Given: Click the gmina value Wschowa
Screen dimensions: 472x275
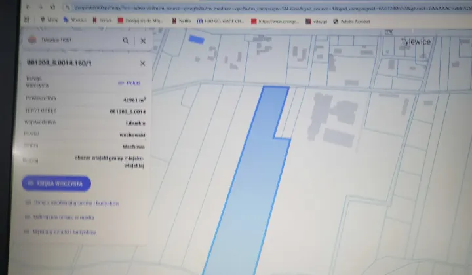Looking at the screenshot, I should 133,147.
